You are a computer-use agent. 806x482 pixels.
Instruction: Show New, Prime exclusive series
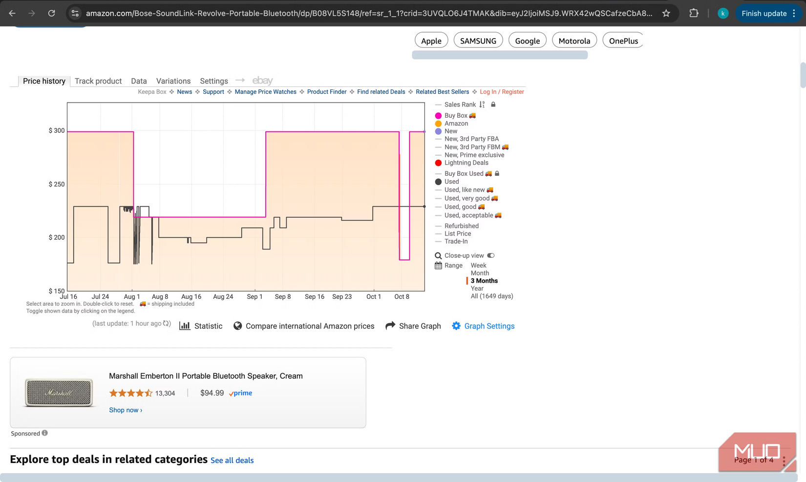click(469, 155)
